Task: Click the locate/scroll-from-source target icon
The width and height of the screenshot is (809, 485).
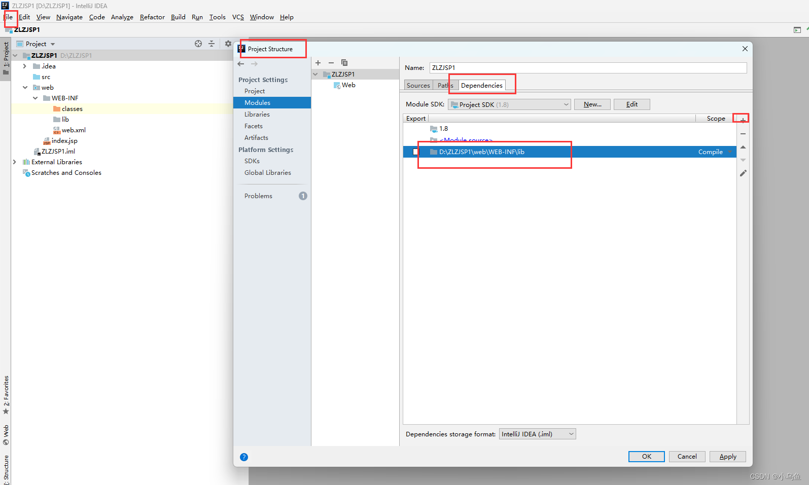Action: 198,44
